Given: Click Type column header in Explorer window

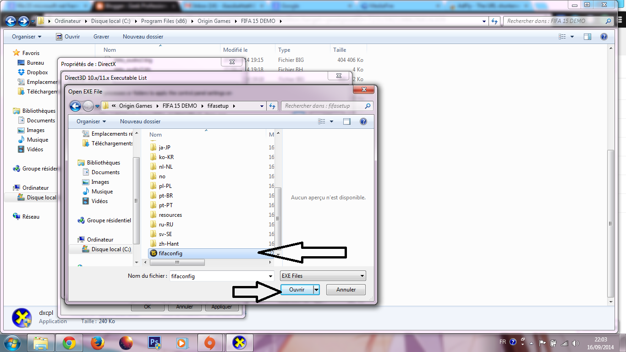Looking at the screenshot, I should click(x=302, y=50).
